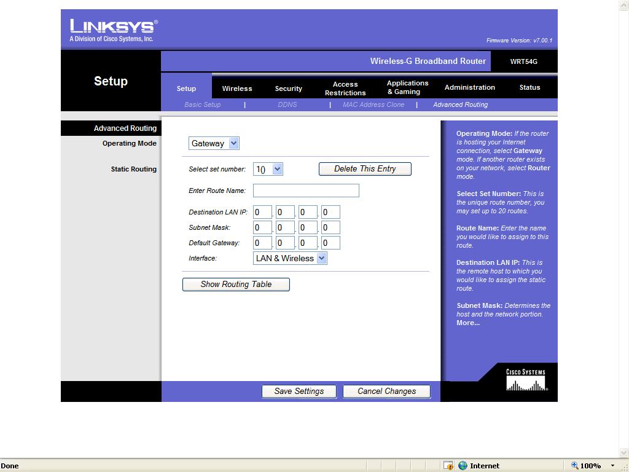Image resolution: width=629 pixels, height=472 pixels.
Task: Click the Save Settings button
Action: [299, 391]
